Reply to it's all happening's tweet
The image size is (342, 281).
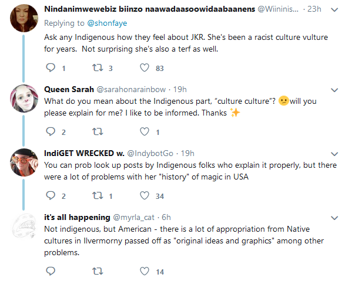tap(51, 271)
